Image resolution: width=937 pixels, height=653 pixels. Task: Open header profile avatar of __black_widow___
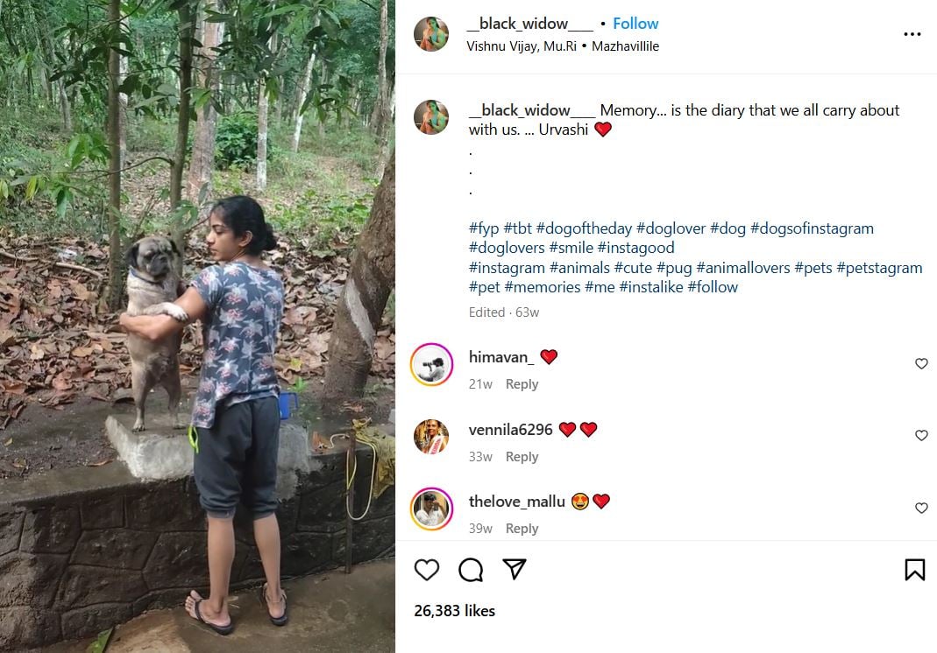click(x=431, y=34)
